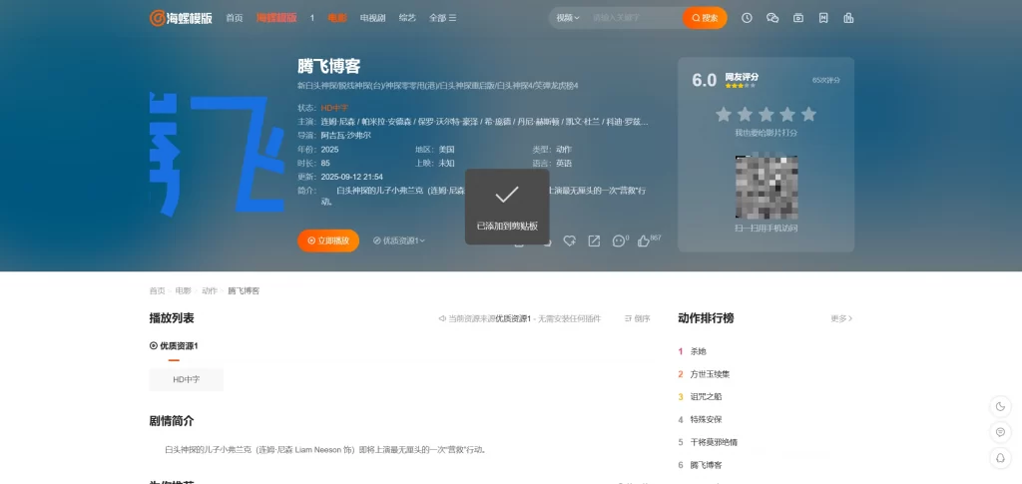
Task: Open ranking item 方世玉续集
Action: [x=710, y=374]
